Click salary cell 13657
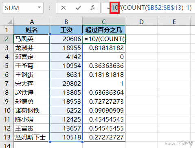Viewport: 195px width, 148px height. point(66,128)
